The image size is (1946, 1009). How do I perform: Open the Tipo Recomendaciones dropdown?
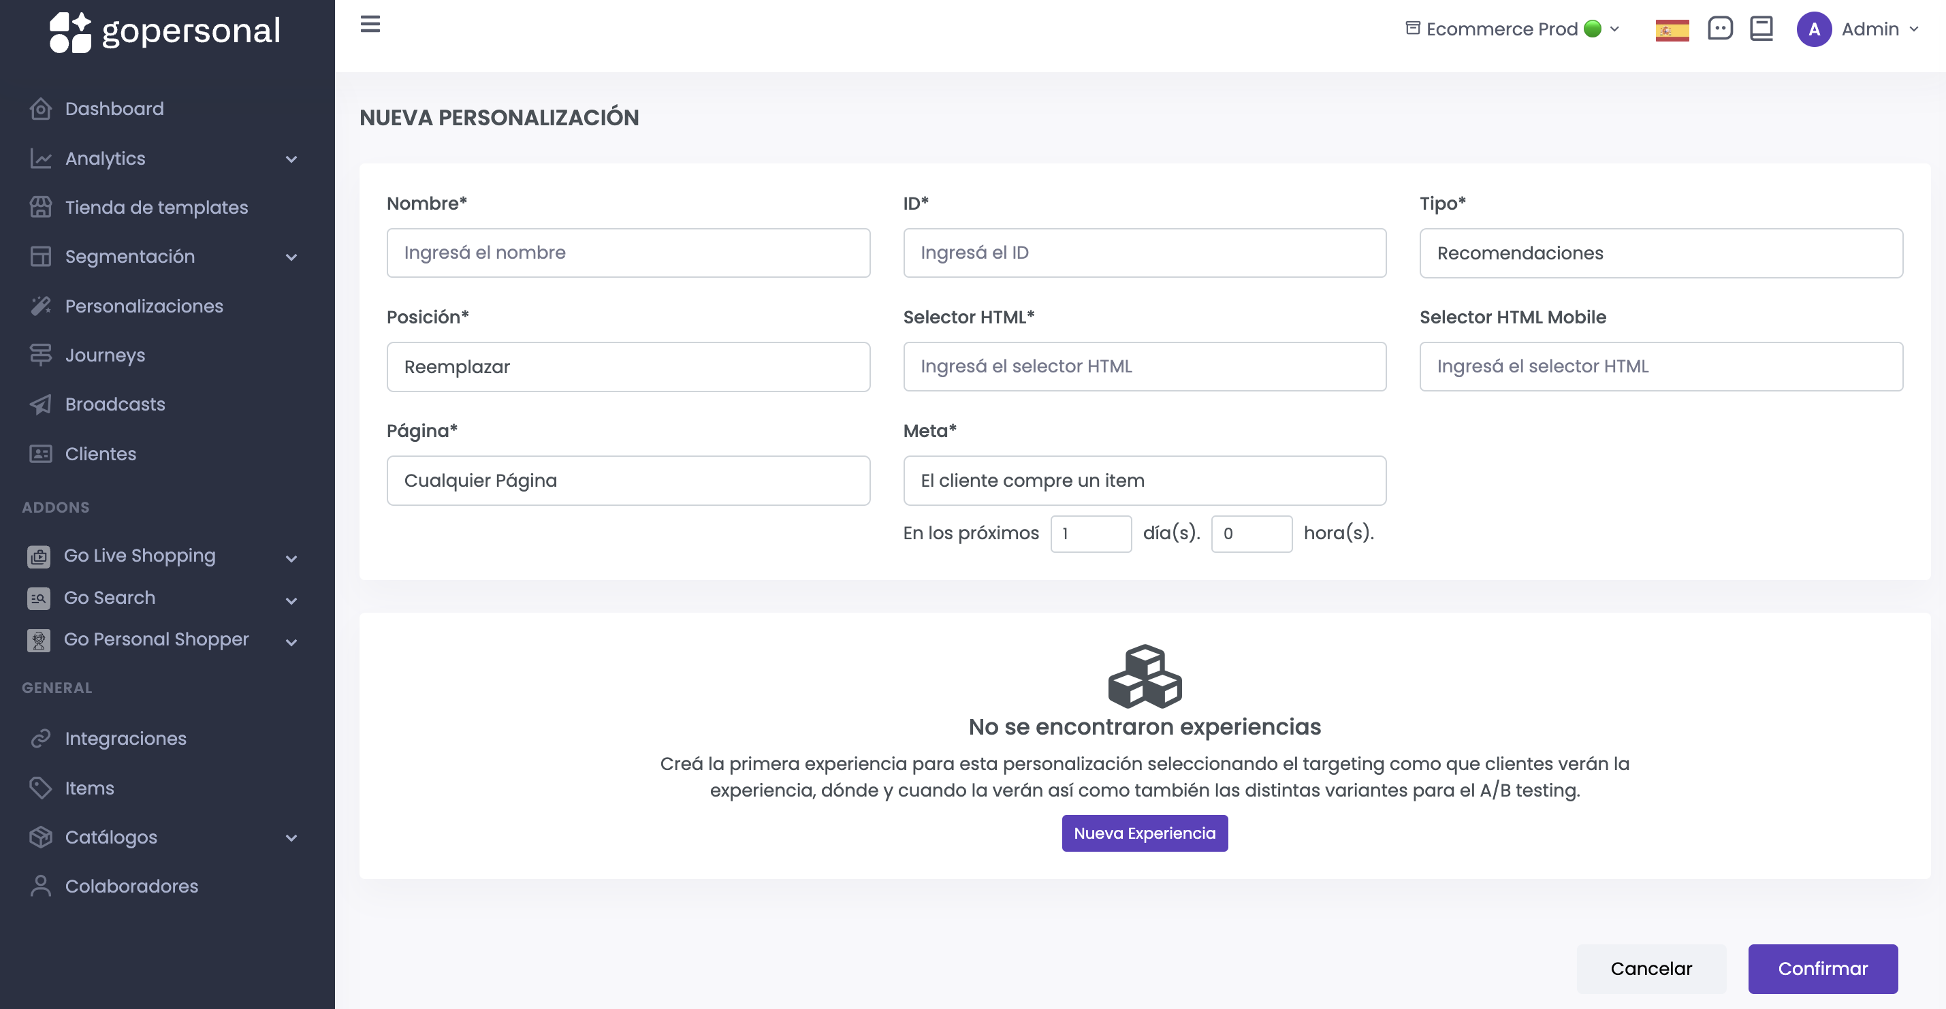tap(1661, 253)
